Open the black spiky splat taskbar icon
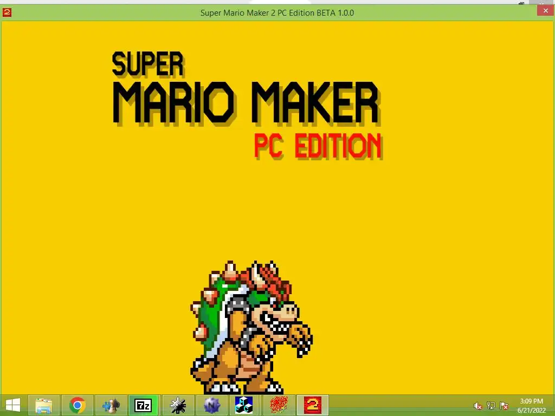 click(178, 405)
